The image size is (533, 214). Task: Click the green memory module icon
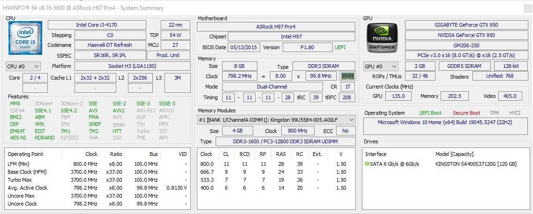pyautogui.click(x=348, y=76)
